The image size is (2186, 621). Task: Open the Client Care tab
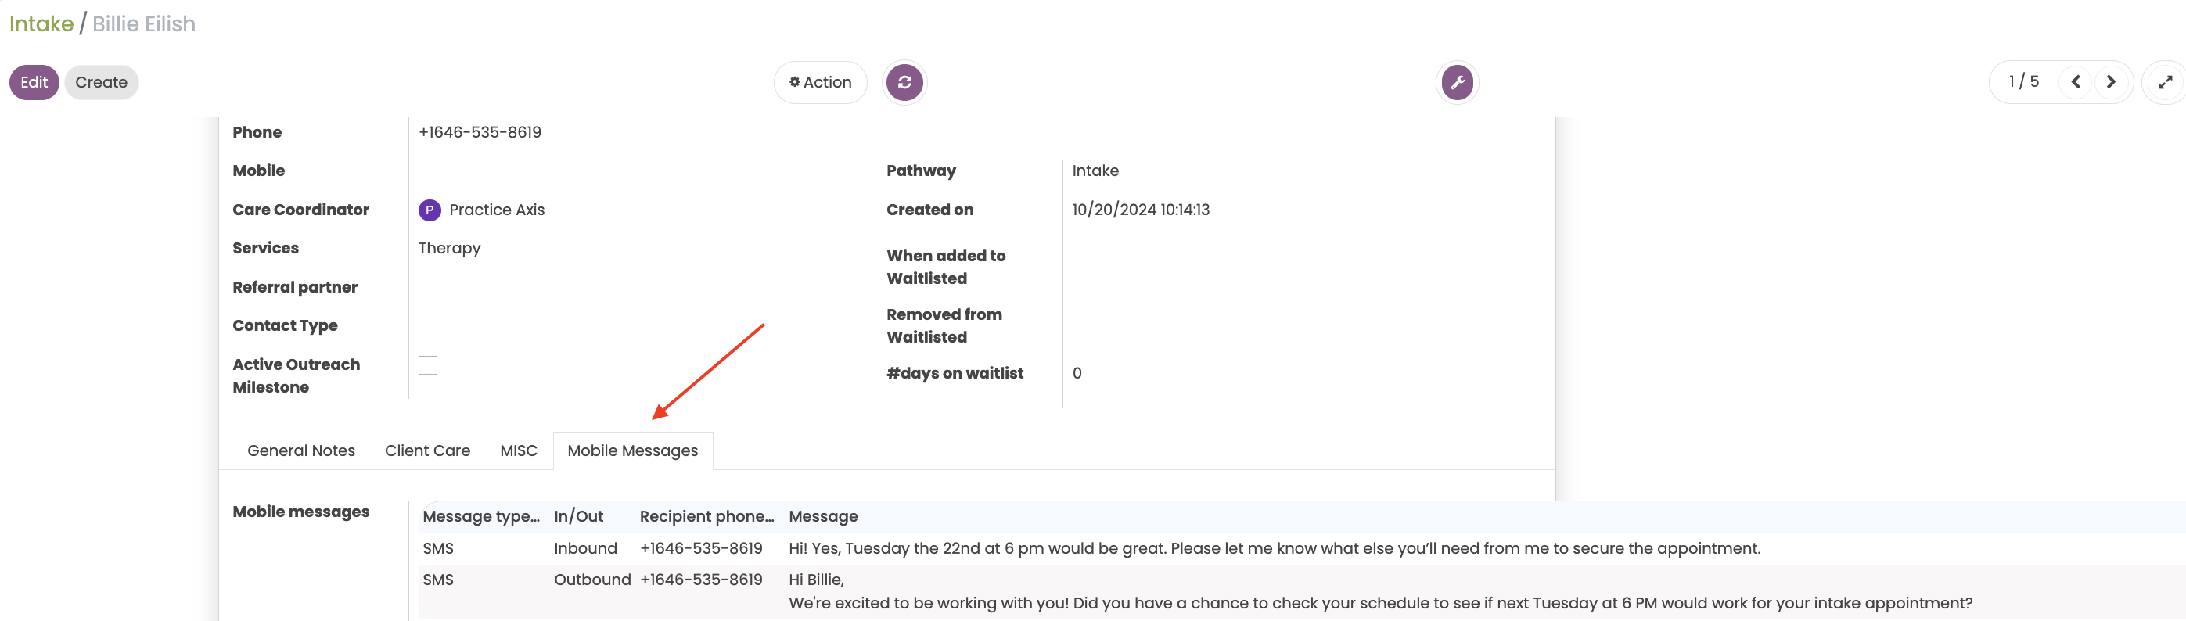tap(427, 450)
